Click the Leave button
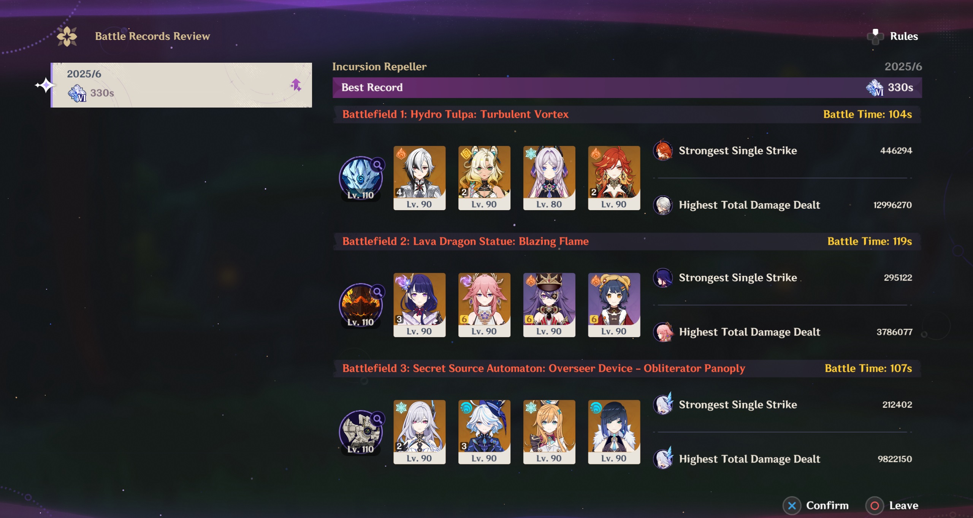973x518 pixels. 892,505
